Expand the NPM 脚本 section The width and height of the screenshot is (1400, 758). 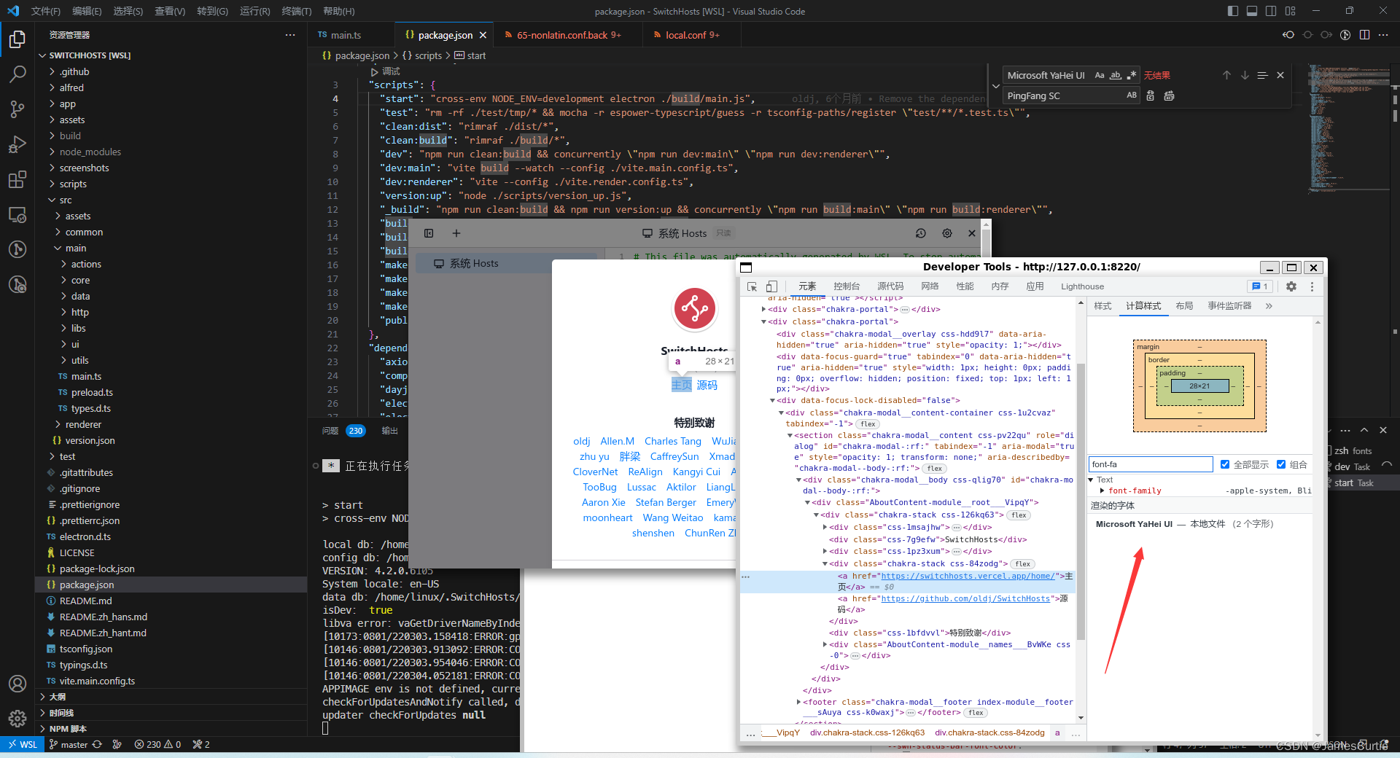coord(68,729)
